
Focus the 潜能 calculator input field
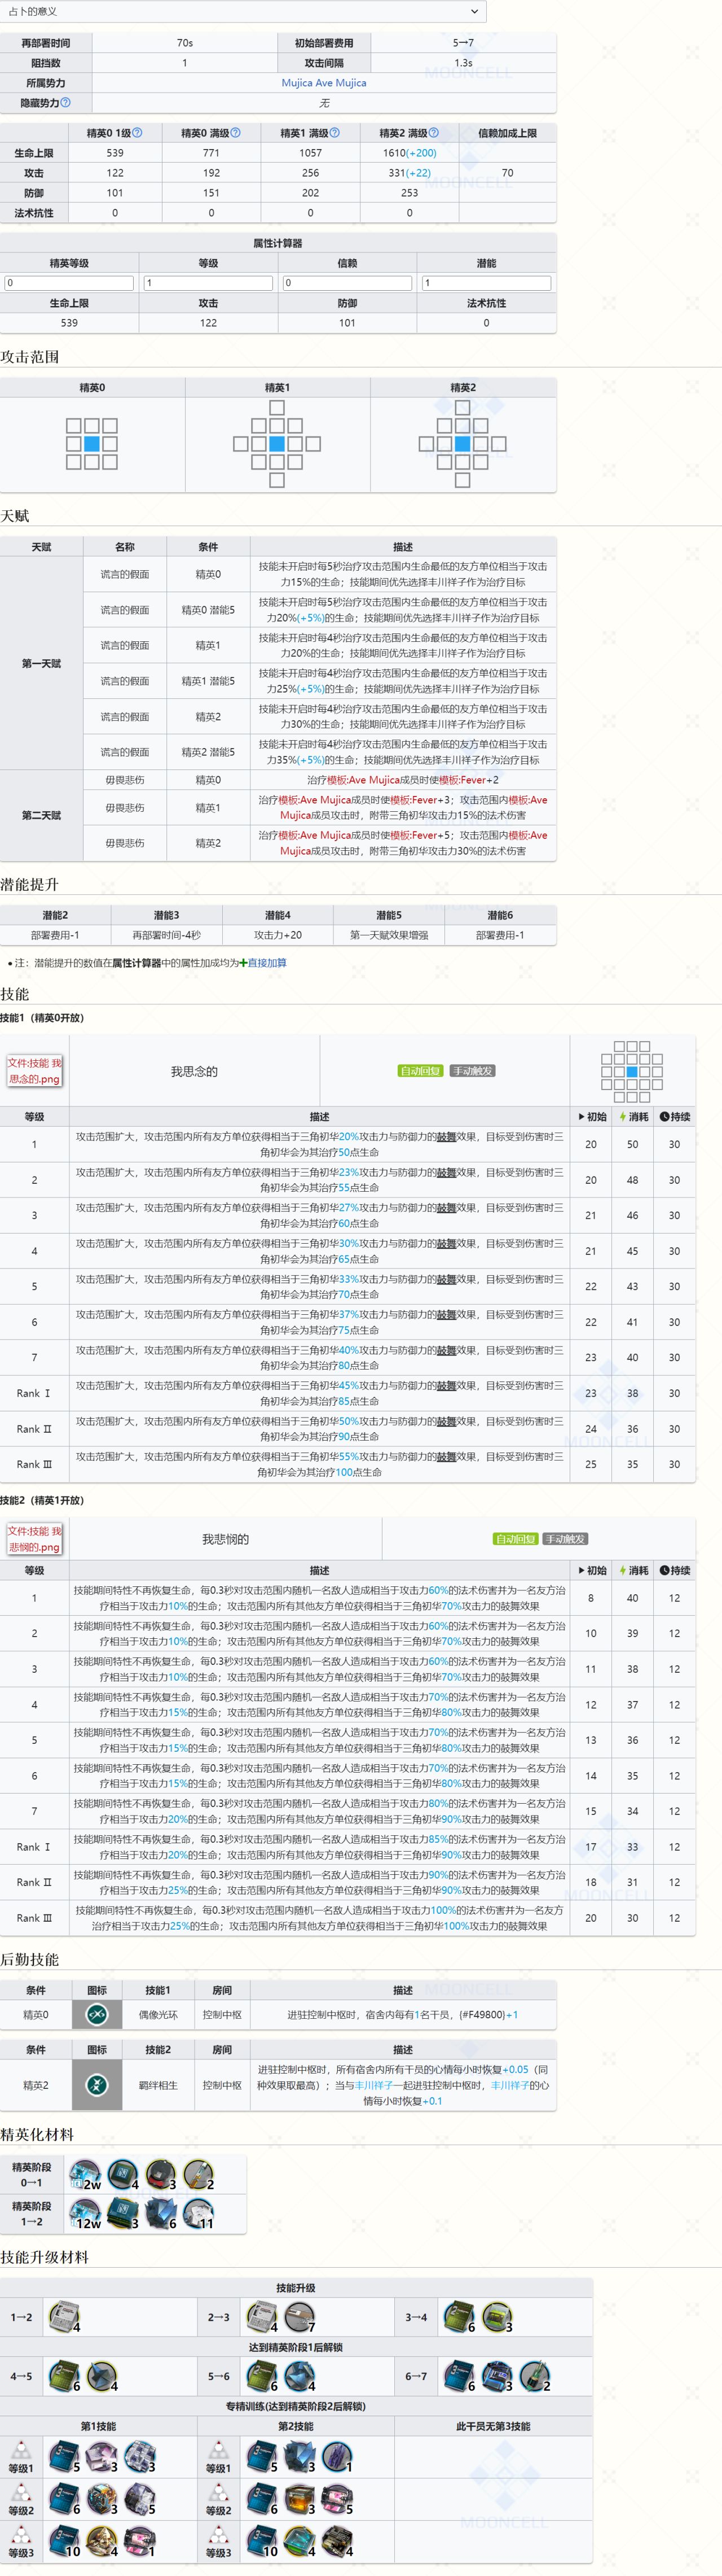point(486,283)
